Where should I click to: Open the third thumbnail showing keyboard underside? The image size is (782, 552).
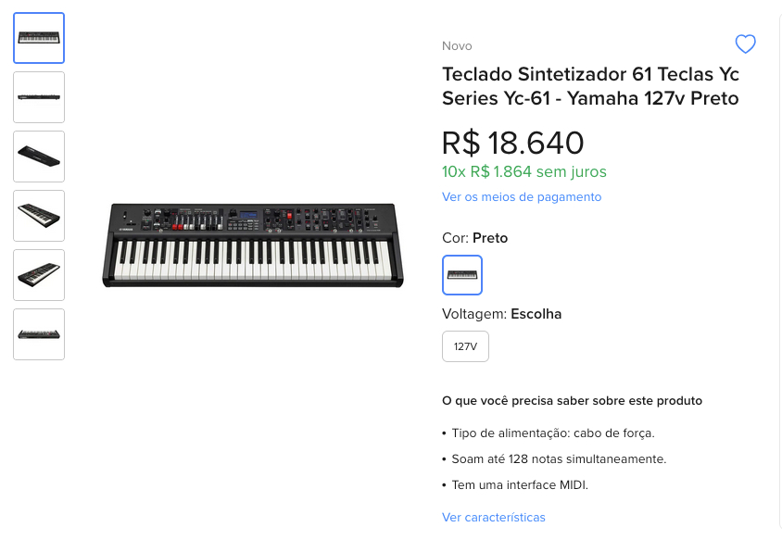click(x=39, y=157)
